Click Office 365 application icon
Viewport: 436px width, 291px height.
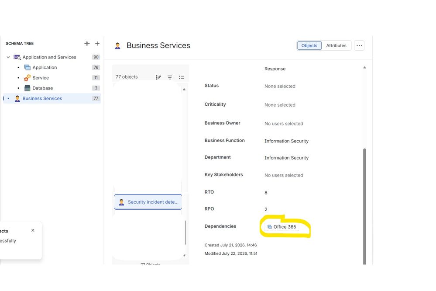pyautogui.click(x=269, y=227)
